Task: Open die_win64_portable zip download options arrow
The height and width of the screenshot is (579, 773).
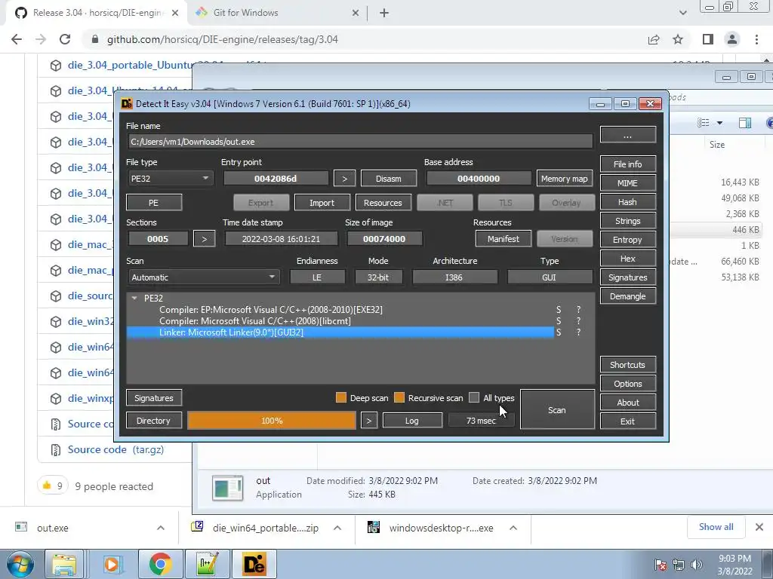Action: [x=337, y=528]
